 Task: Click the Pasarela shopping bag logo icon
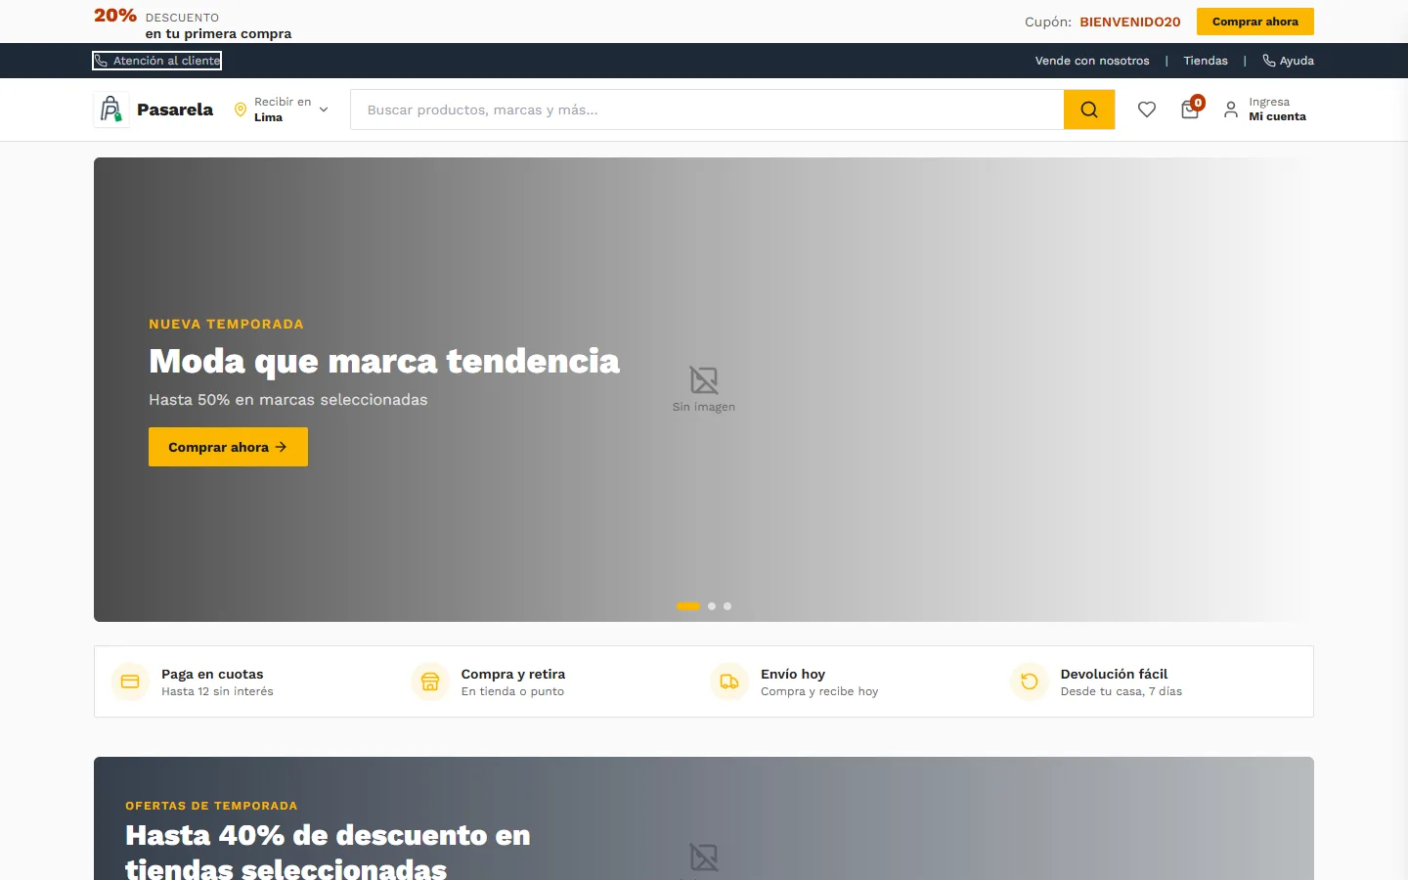(110, 110)
